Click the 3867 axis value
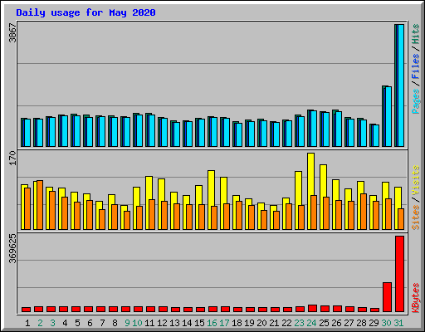Screen dimensions: 425x332 (x=12, y=33)
